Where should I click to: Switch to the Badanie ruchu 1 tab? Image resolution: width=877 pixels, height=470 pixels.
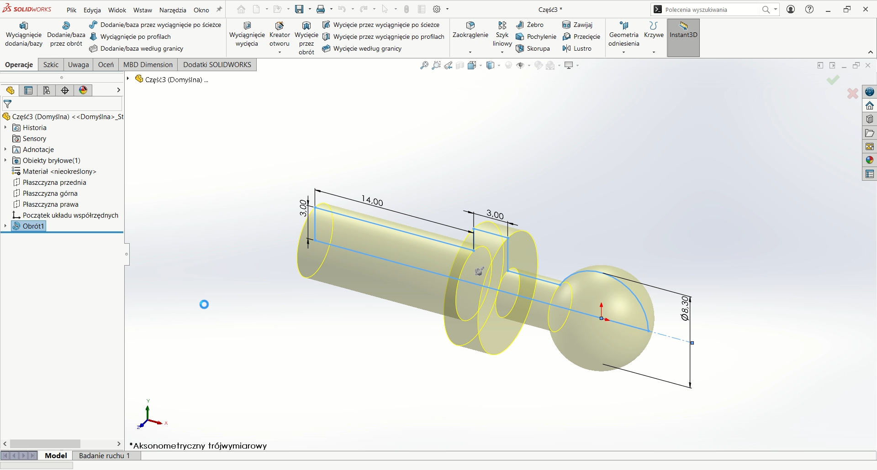pyautogui.click(x=105, y=455)
